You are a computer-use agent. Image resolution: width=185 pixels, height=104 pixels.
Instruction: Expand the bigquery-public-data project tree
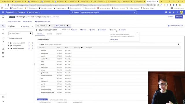pos(8,48)
